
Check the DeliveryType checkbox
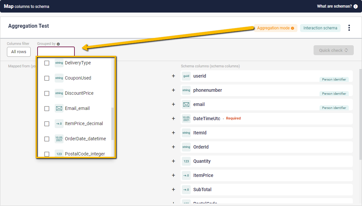[x=47, y=63]
